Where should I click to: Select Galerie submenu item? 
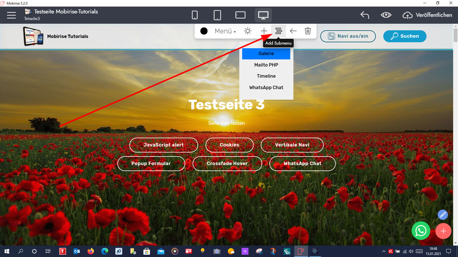click(266, 54)
